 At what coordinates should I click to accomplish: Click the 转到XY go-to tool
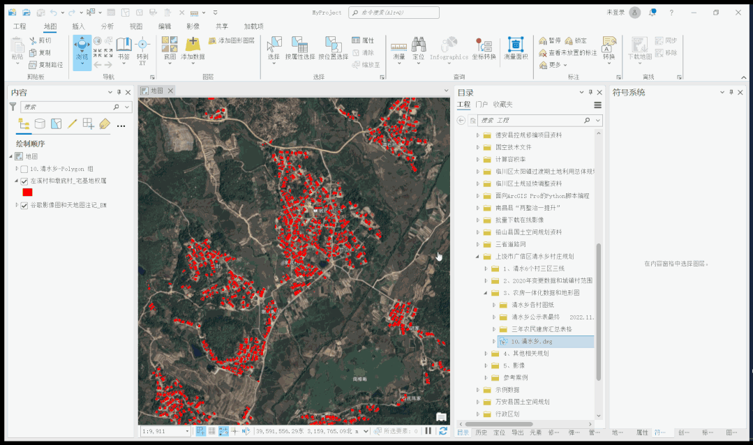(142, 51)
